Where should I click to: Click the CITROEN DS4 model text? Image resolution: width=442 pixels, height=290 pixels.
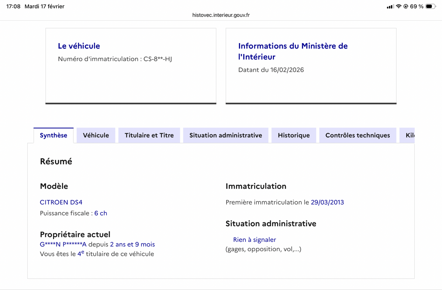click(61, 202)
